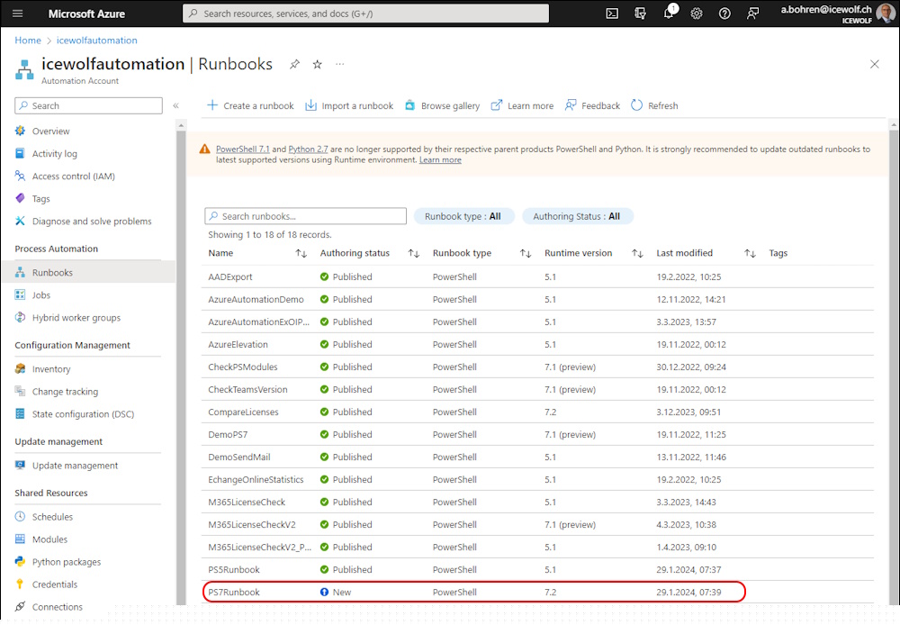Open the Azure portal hamburger menu
This screenshot has height=625, width=900.
pos(18,14)
